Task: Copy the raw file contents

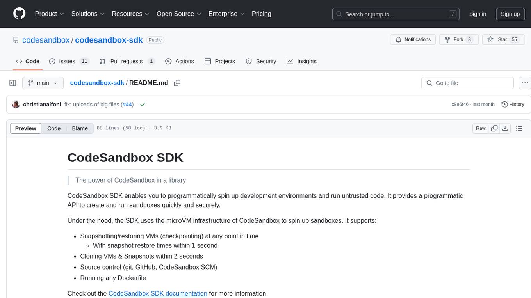Action: [x=494, y=128]
